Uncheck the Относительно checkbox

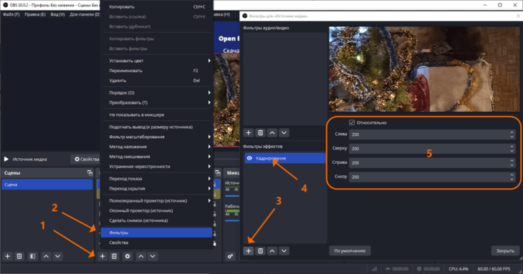pos(352,122)
